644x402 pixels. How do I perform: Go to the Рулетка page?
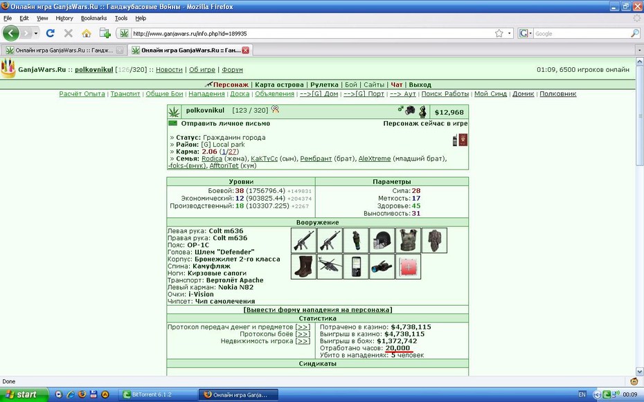pos(324,84)
